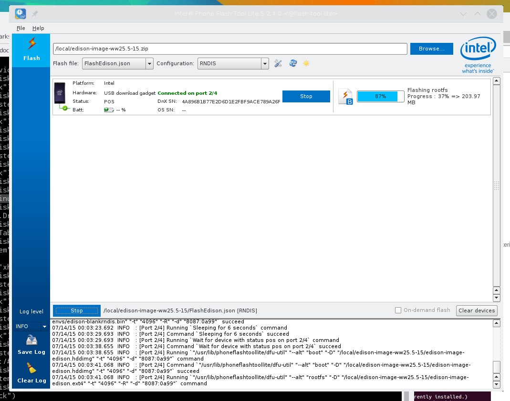Image resolution: width=510 pixels, height=401 pixels.
Task: Click log pane scrollbar up arrow
Action: click(496, 323)
